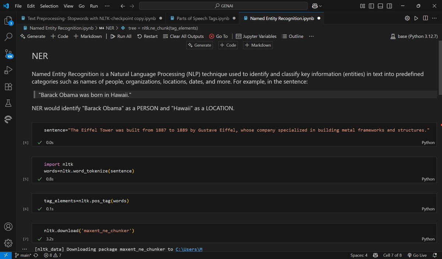Screen dimensions: 442x259
Task: Restart the kernel
Action: point(147,36)
